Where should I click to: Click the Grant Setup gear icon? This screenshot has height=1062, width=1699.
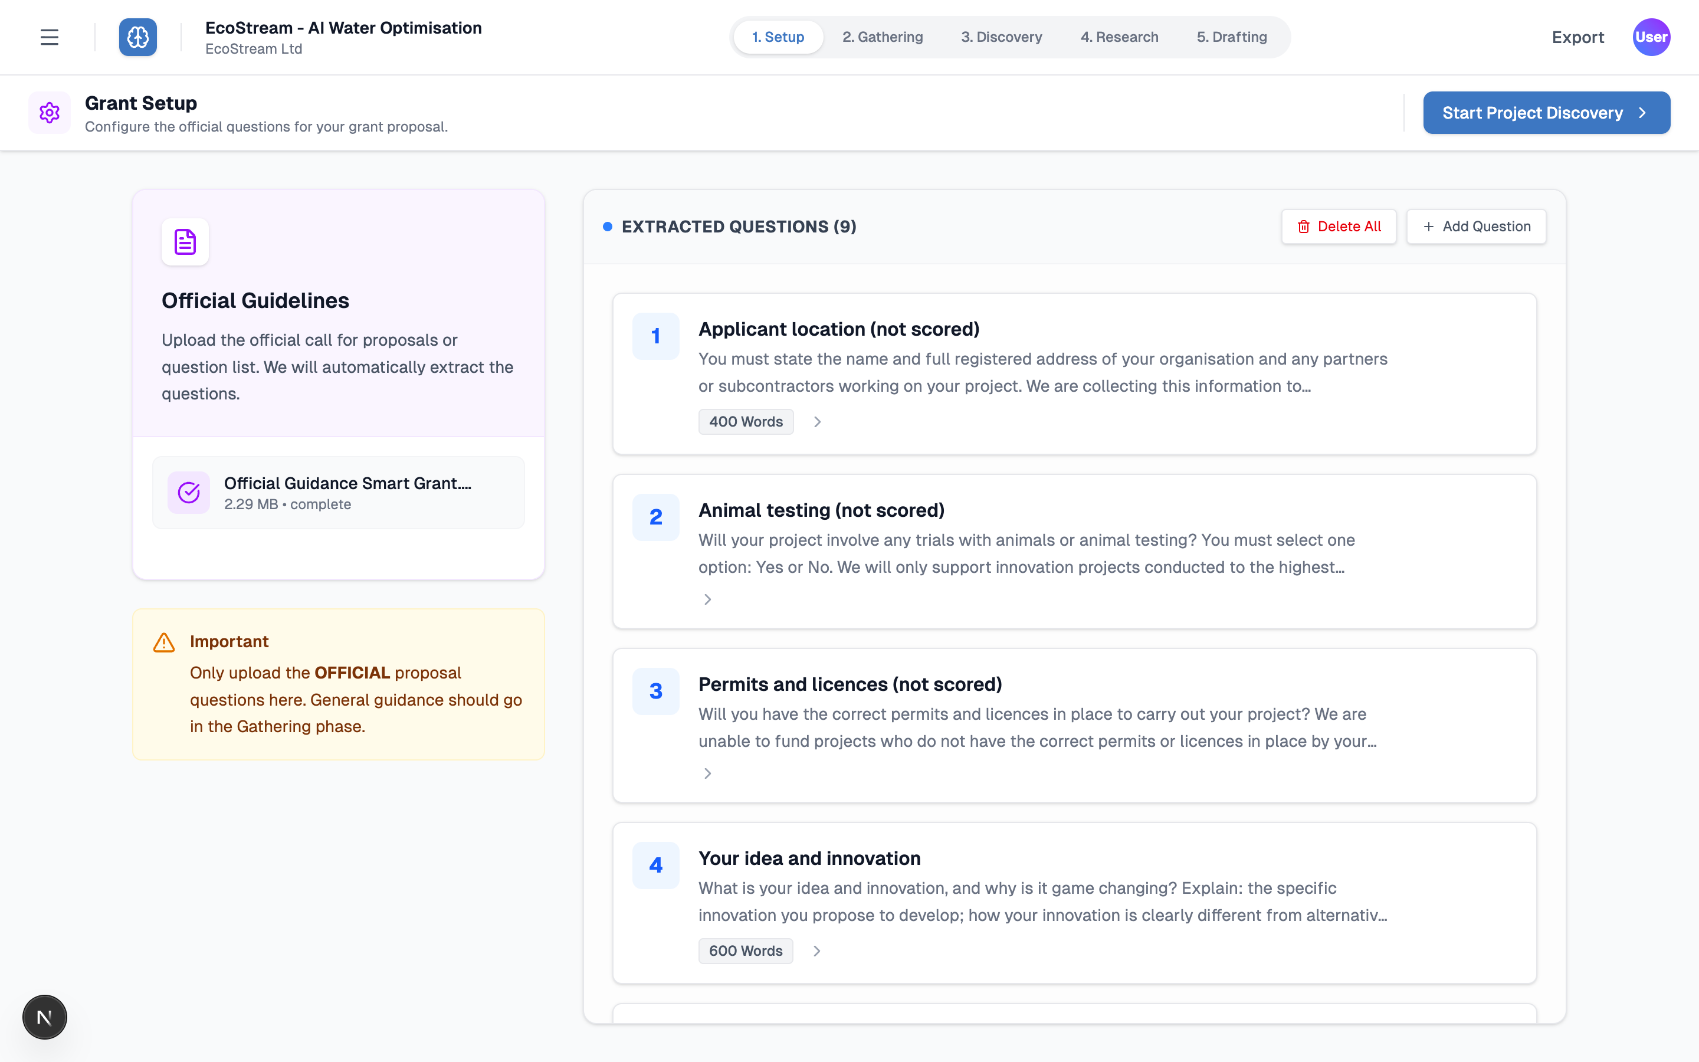pyautogui.click(x=49, y=112)
